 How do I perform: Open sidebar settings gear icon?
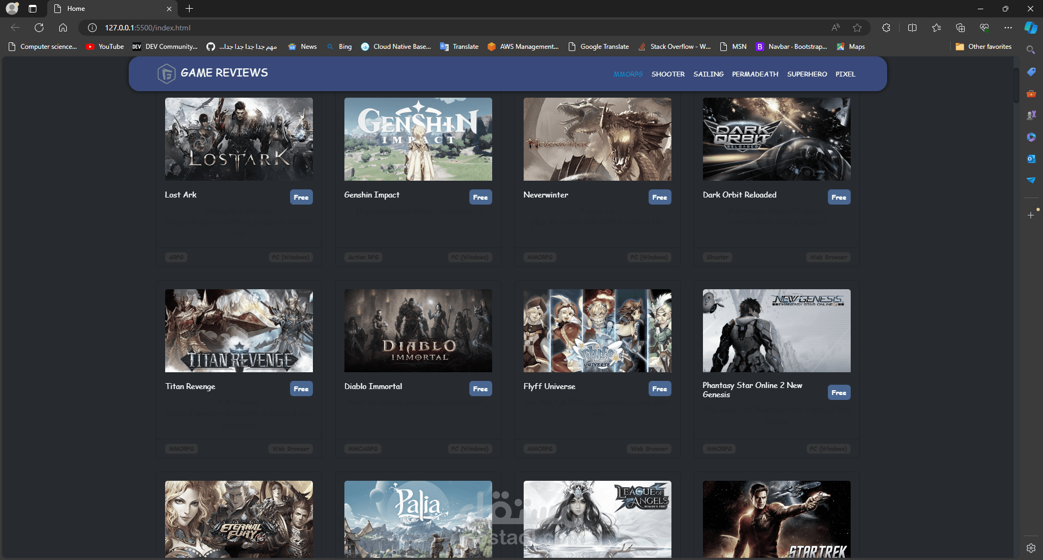[1031, 548]
